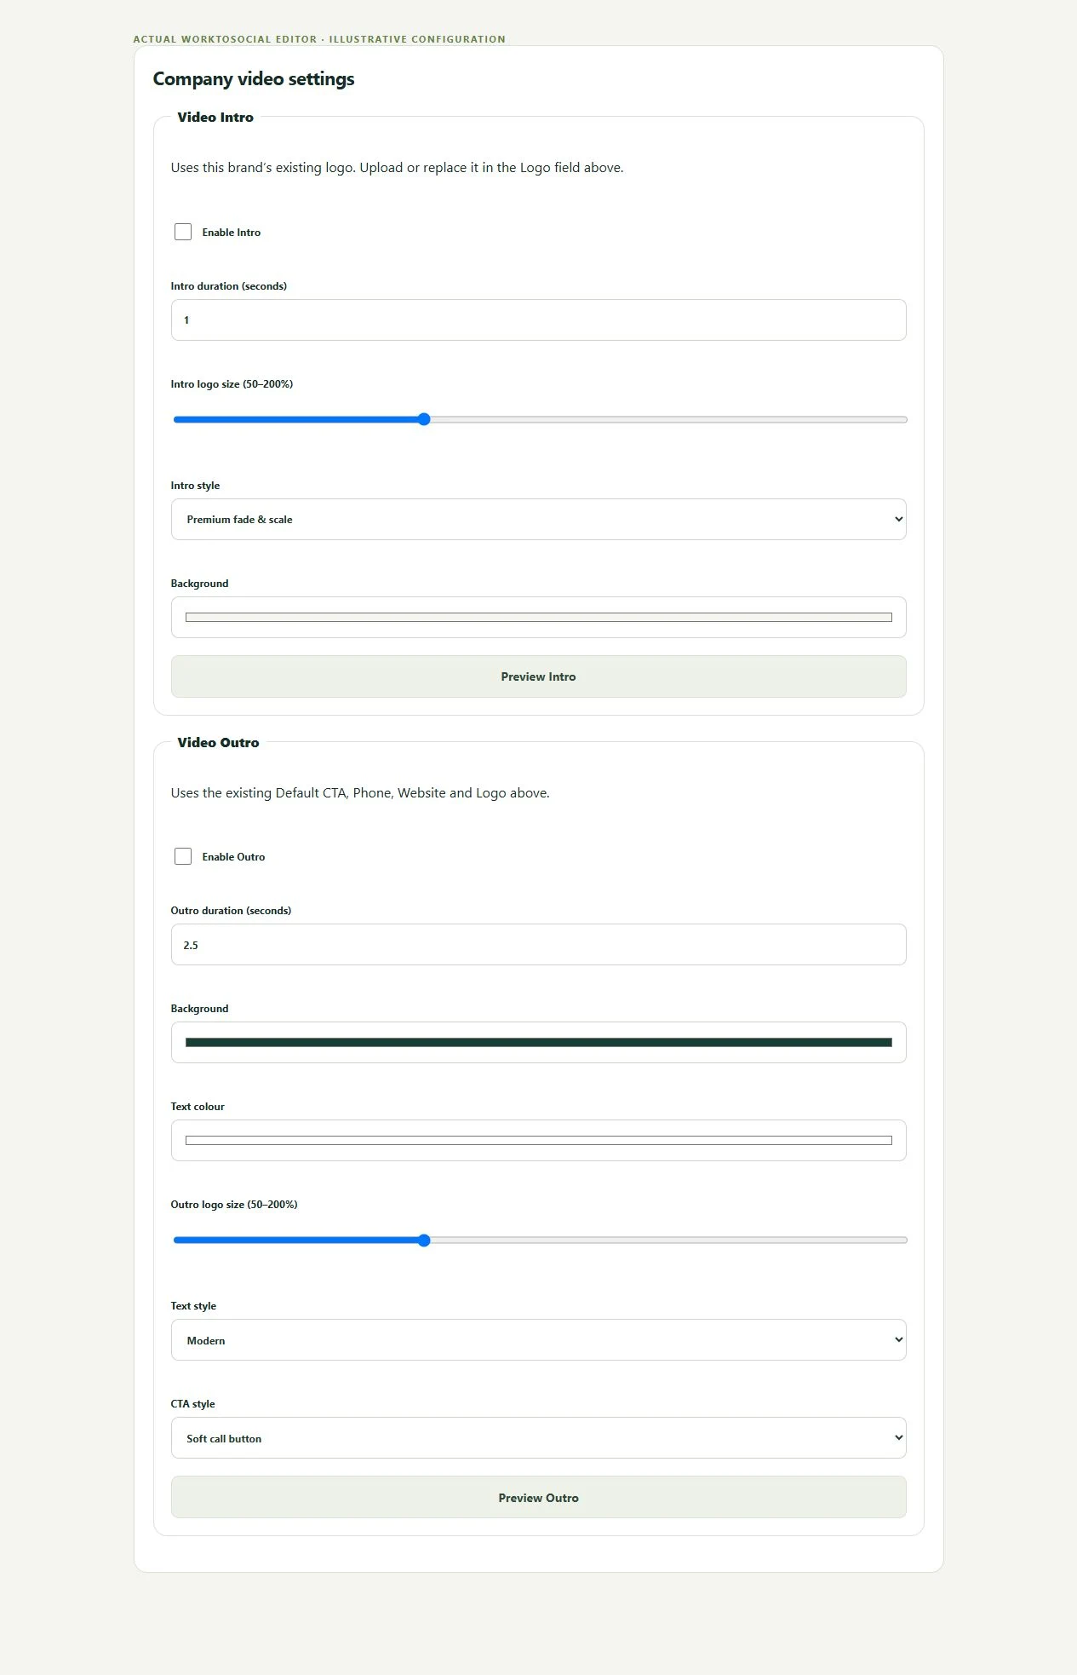Click the Company video settings heading
Viewport: 1077px width, 1675px height.
click(x=254, y=79)
